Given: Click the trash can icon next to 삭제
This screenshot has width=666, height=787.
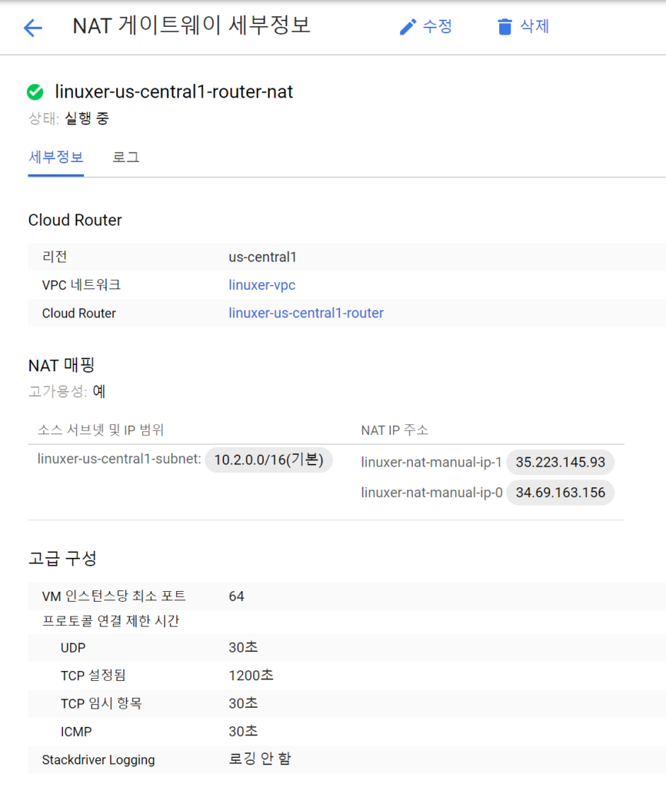Looking at the screenshot, I should 504,28.
